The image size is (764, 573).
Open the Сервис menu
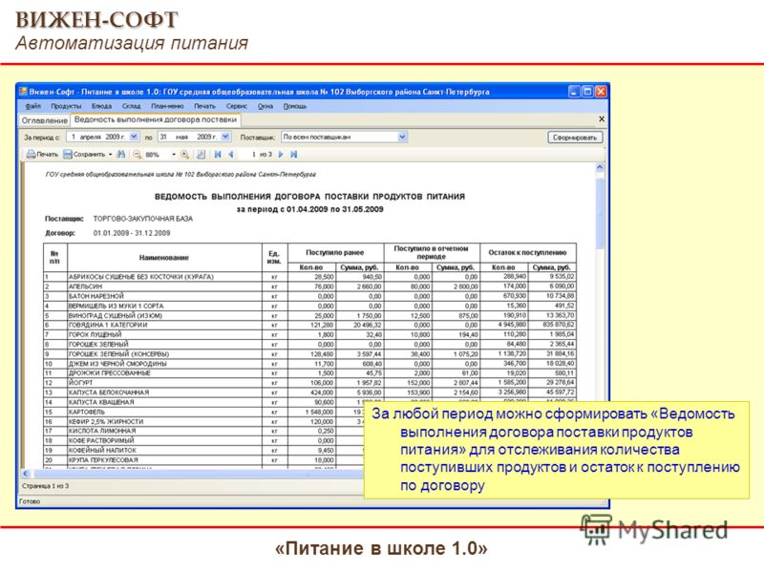tap(236, 106)
